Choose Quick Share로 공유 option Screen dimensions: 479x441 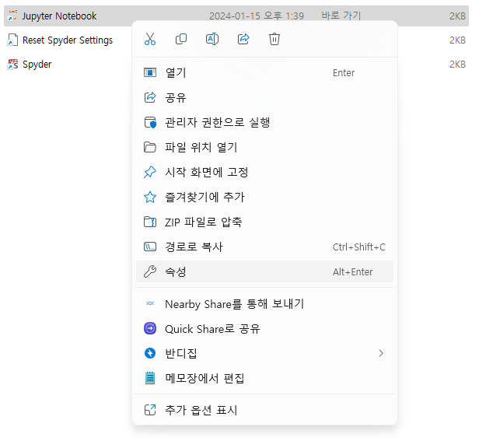click(x=264, y=329)
